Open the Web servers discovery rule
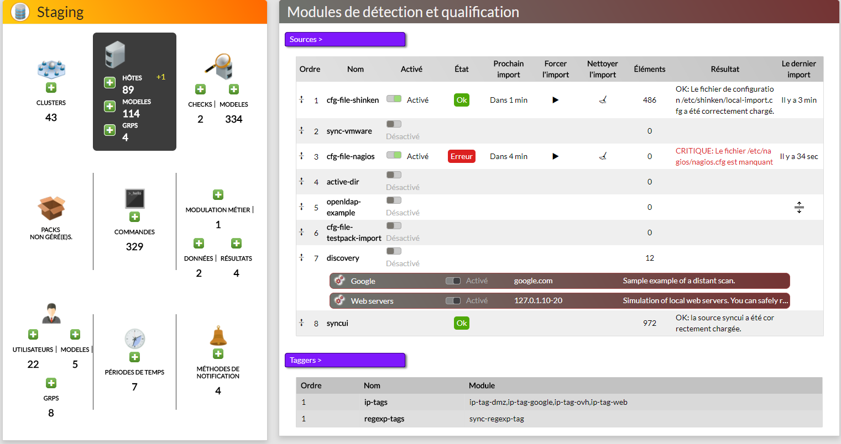 [372, 301]
